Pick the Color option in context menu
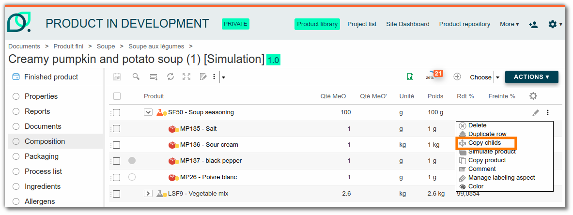Image resolution: width=573 pixels, height=215 pixels. tap(476, 186)
